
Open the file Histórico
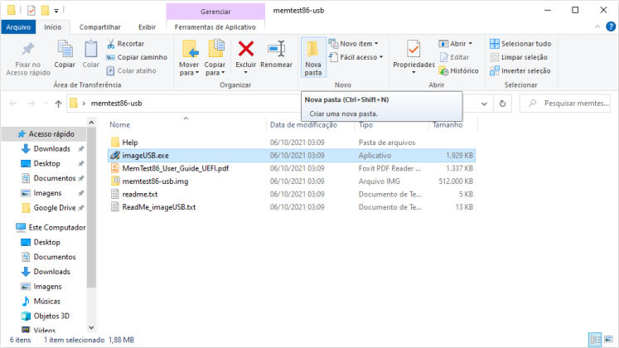point(459,70)
